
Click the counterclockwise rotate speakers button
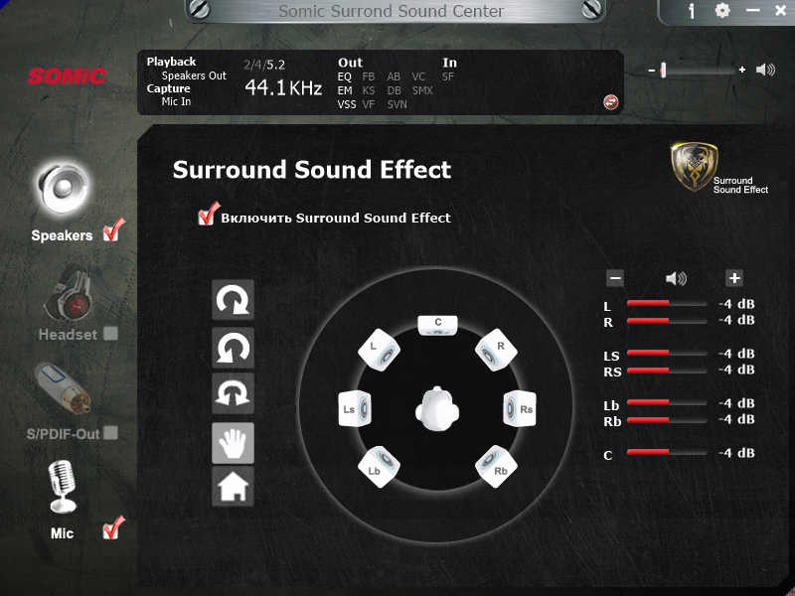(233, 348)
